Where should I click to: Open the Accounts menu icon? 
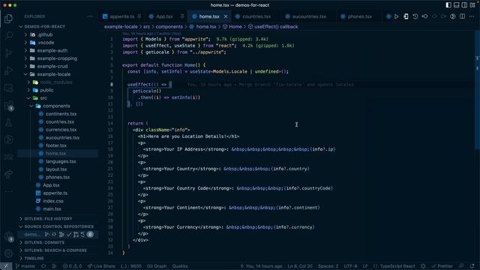pos(8,237)
